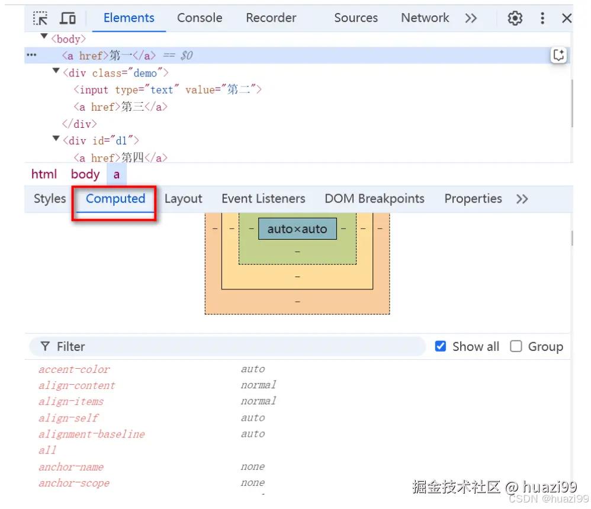Close the DevTools panel
Viewport: 591px width, 509px height.
(567, 18)
